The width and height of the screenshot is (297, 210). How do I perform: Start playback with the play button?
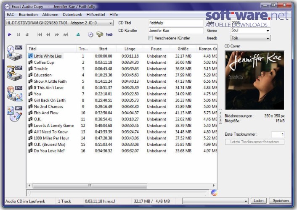[x=10, y=34]
